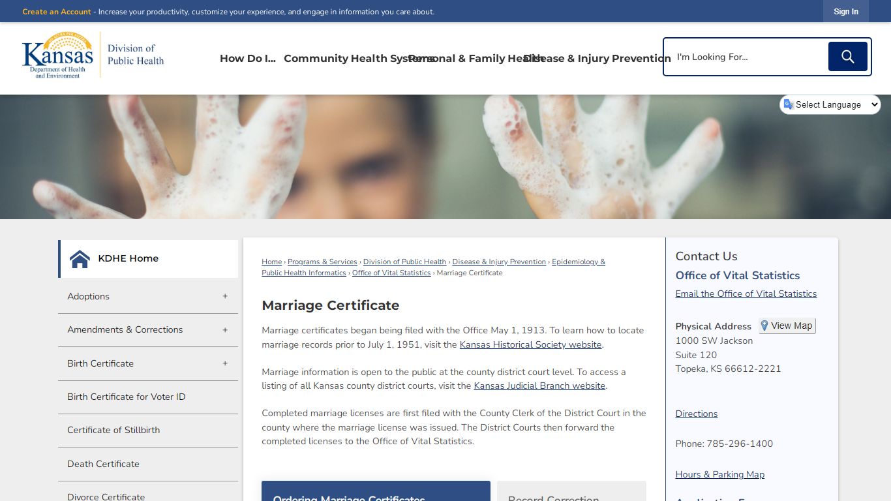
Task: Click the Office of Vital Statistics breadcrumb
Action: [391, 273]
